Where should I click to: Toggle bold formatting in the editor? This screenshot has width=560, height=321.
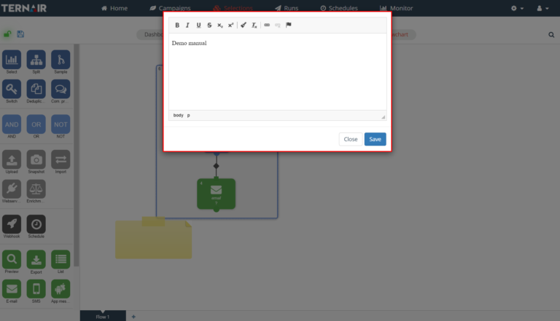176,25
